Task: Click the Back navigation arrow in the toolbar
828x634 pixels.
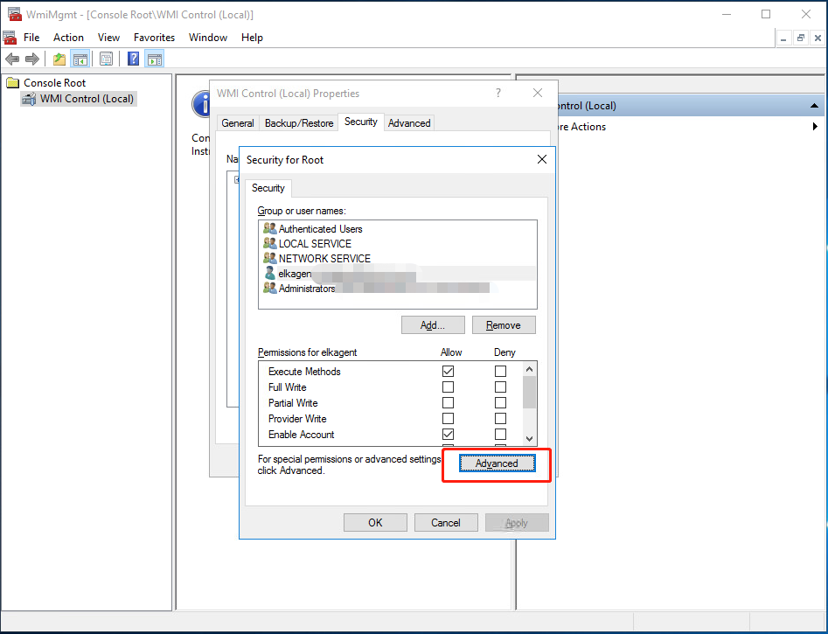Action: (x=12, y=58)
